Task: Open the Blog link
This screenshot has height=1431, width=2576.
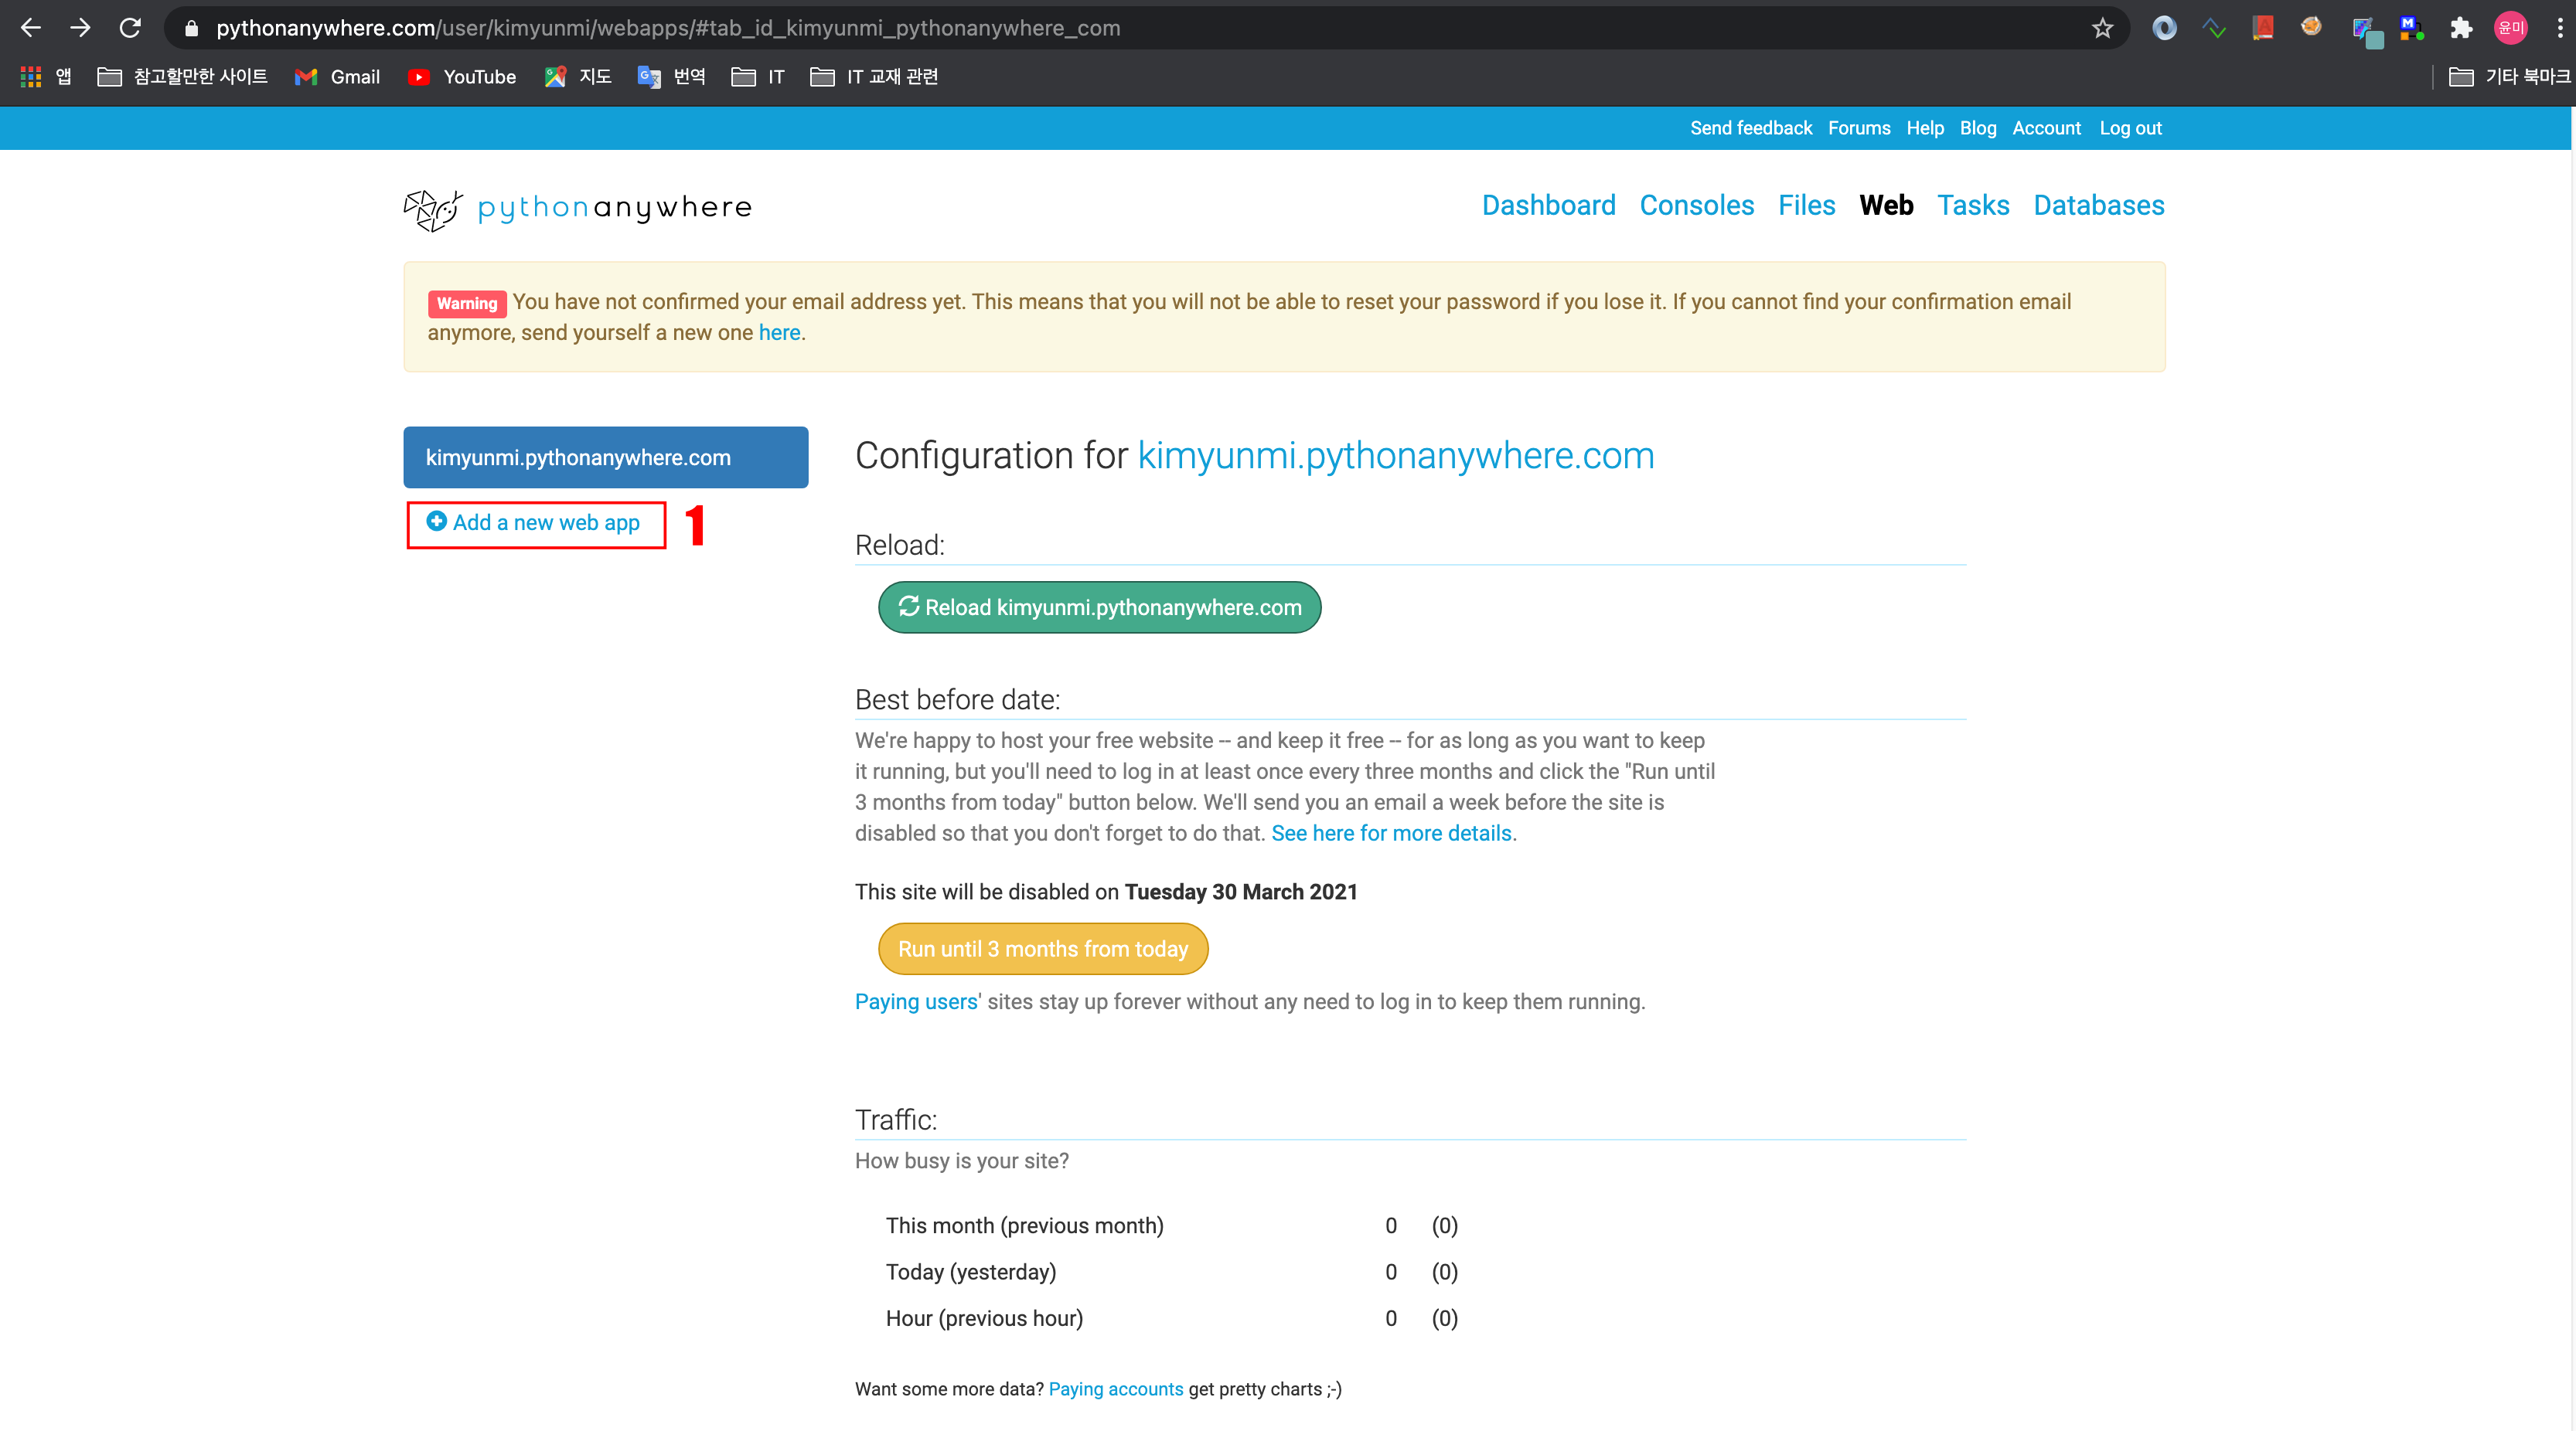Action: click(1978, 128)
